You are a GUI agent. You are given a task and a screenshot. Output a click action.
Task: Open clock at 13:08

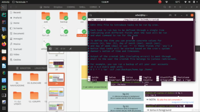click(105, 2)
